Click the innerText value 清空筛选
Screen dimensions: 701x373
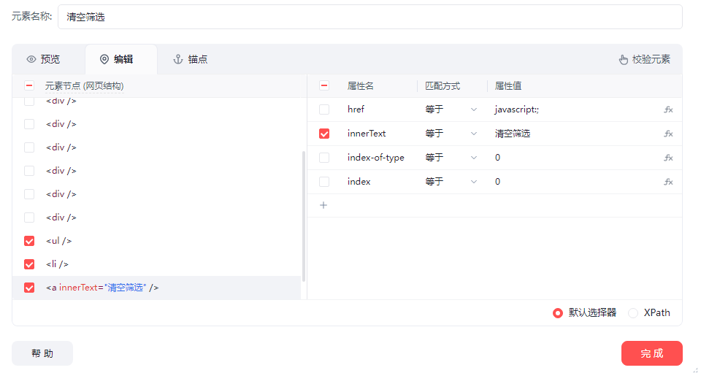(x=513, y=134)
